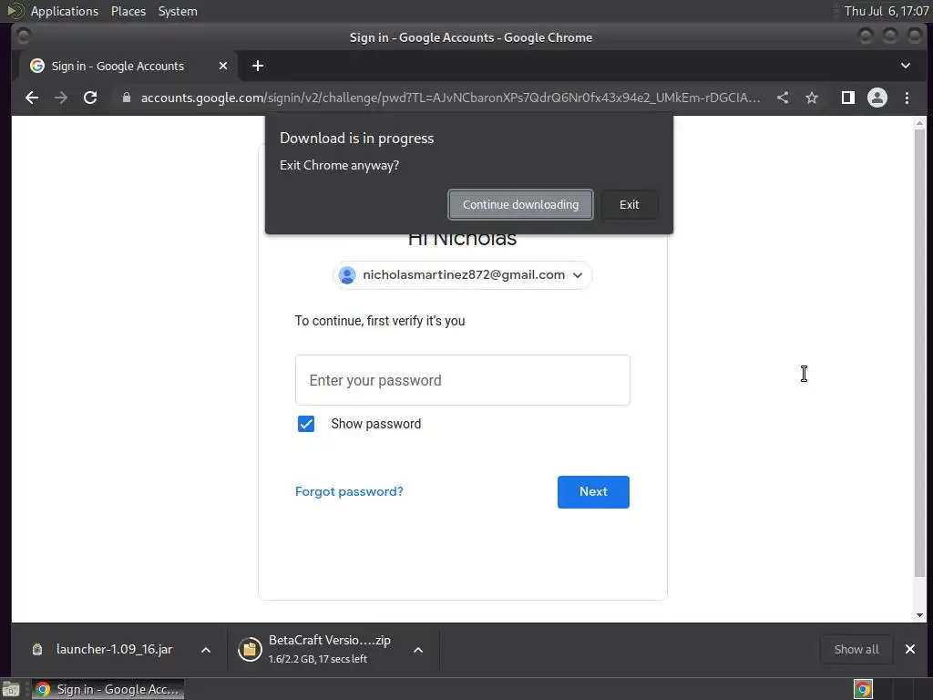Click the Google favicon on the tab
This screenshot has width=933, height=700.
(x=37, y=66)
